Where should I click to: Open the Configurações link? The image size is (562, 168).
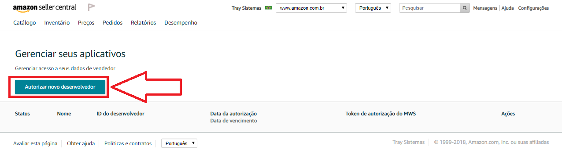point(533,8)
